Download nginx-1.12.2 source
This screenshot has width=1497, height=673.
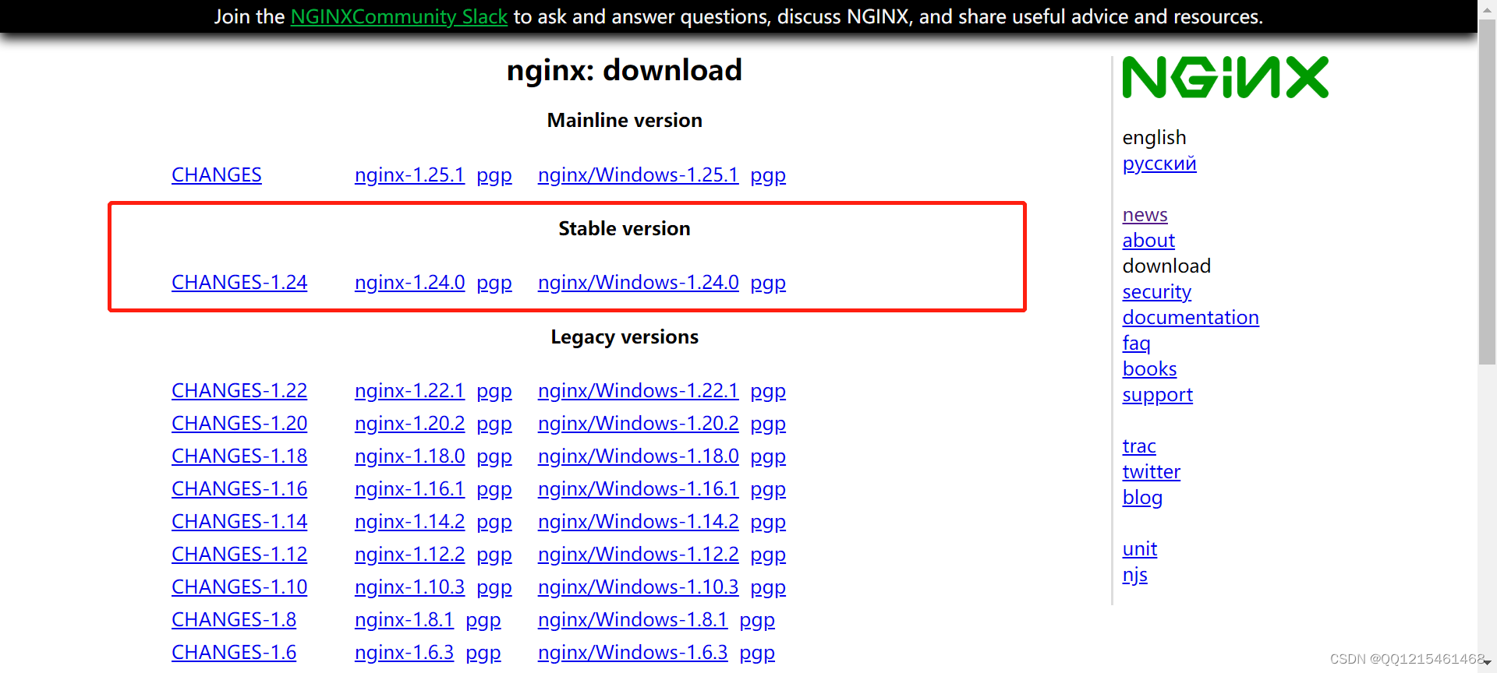(x=409, y=554)
